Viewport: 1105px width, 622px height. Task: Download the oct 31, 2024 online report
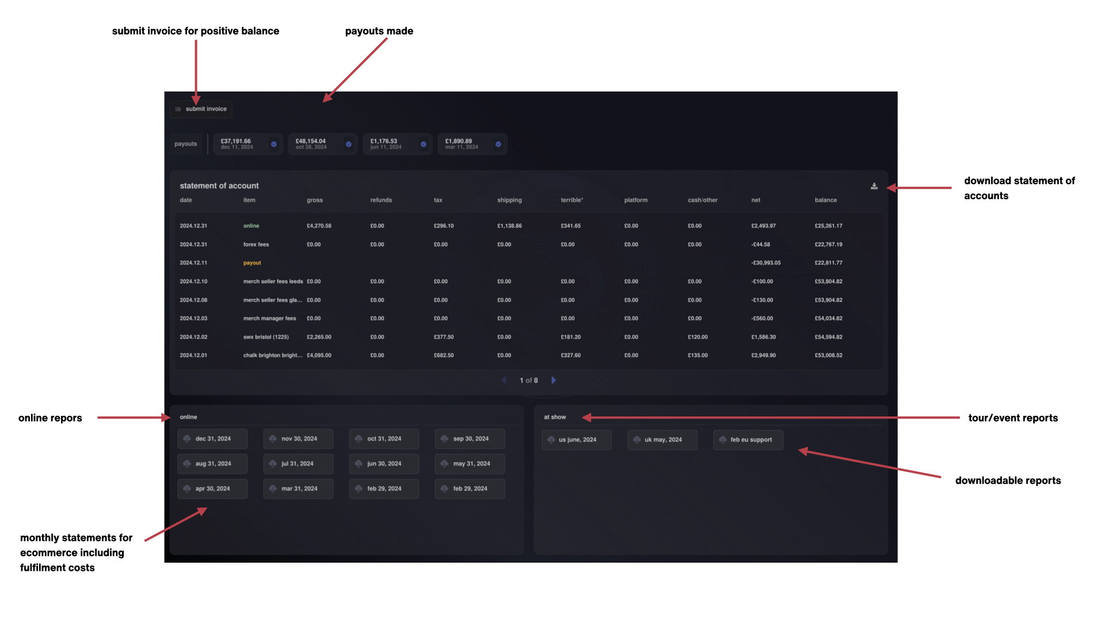tap(384, 439)
